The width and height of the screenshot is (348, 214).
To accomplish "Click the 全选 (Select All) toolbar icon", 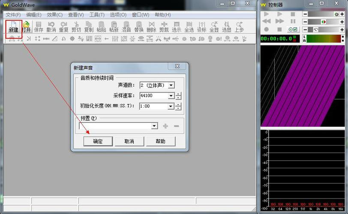I will (x=189, y=27).
